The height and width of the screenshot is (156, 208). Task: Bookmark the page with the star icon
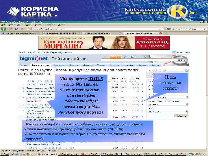click(x=160, y=29)
